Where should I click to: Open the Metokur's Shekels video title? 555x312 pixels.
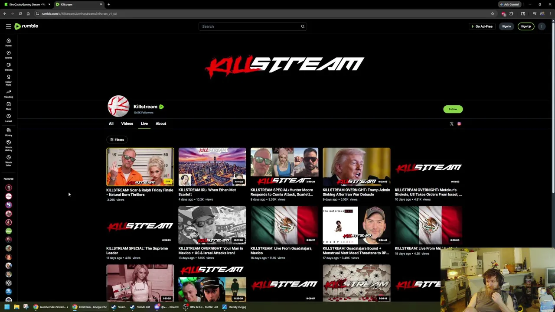tap(428, 192)
